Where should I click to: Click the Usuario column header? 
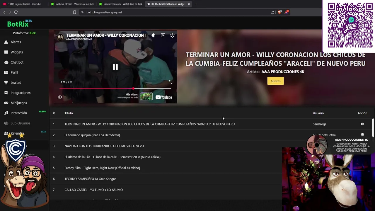pos(318,113)
